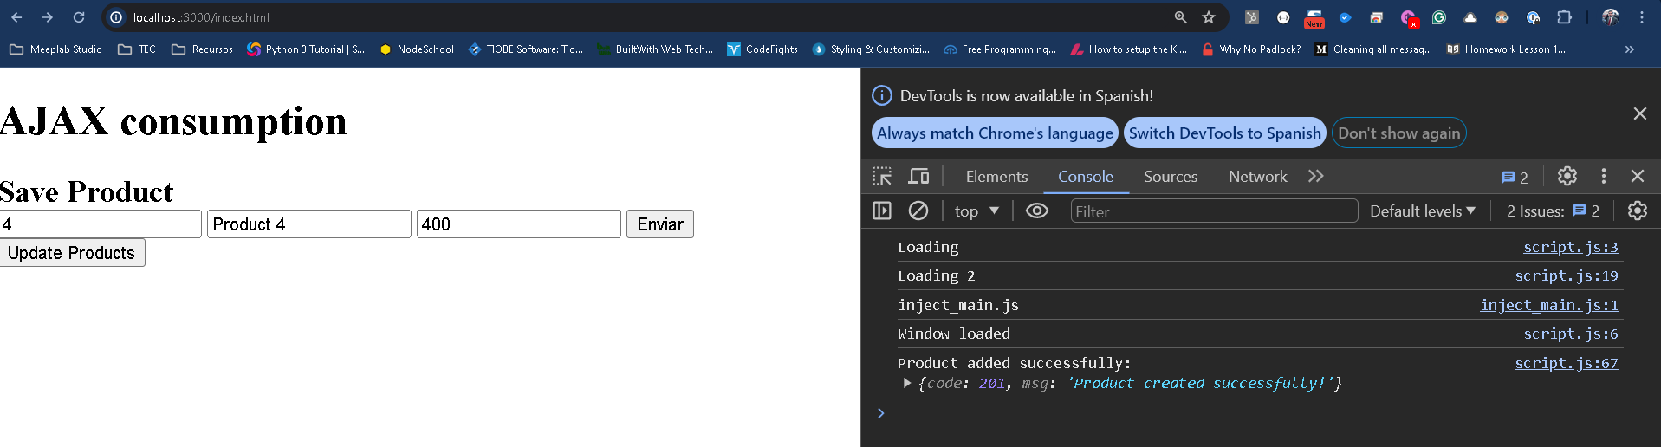Bookmark this page with the star icon
Image resolution: width=1661 pixels, height=447 pixels.
[x=1209, y=17]
